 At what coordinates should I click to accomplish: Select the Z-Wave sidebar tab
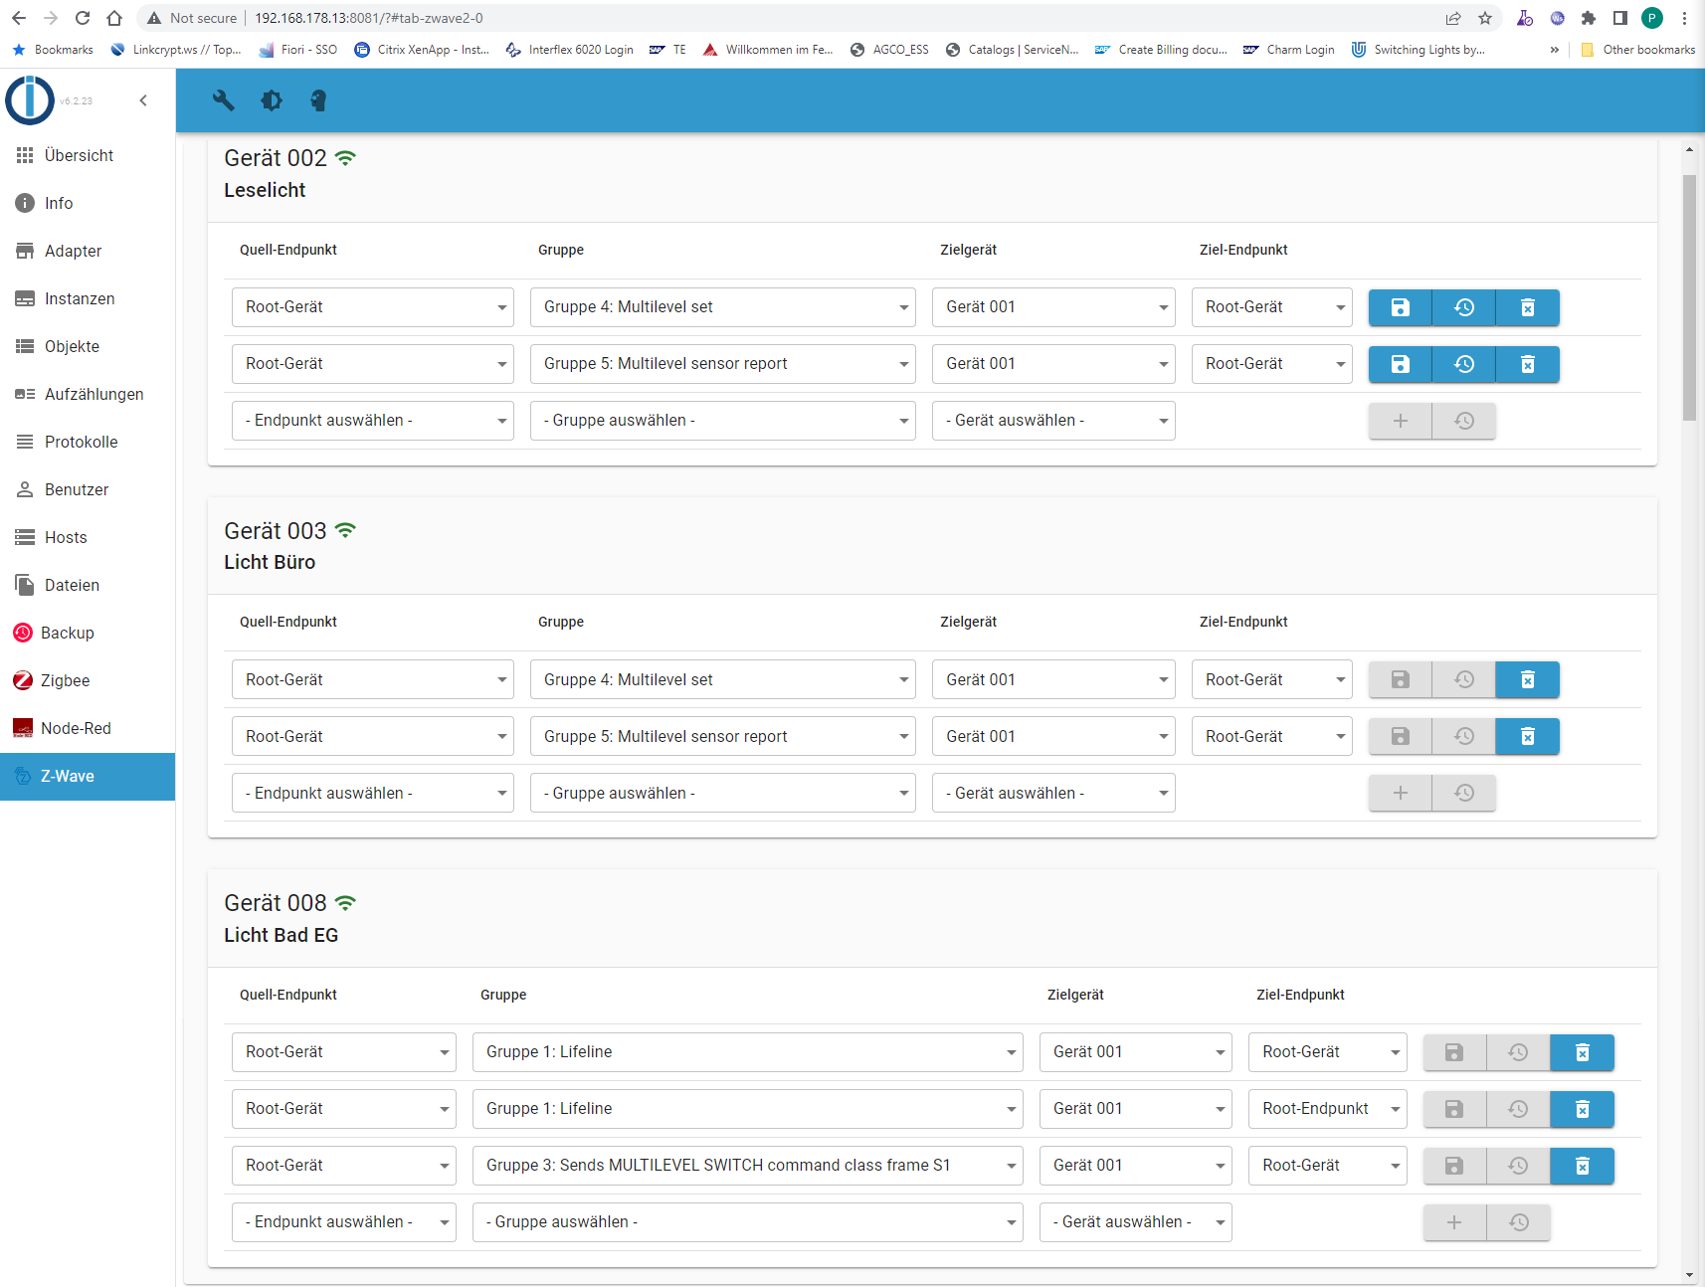88,776
